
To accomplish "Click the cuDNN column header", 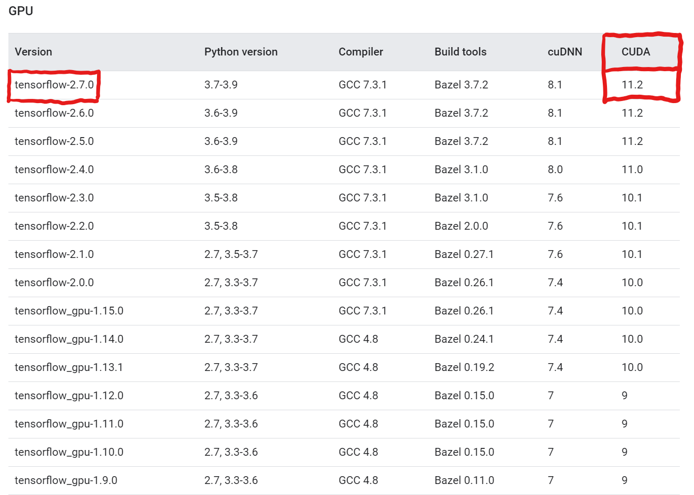I will coord(565,52).
